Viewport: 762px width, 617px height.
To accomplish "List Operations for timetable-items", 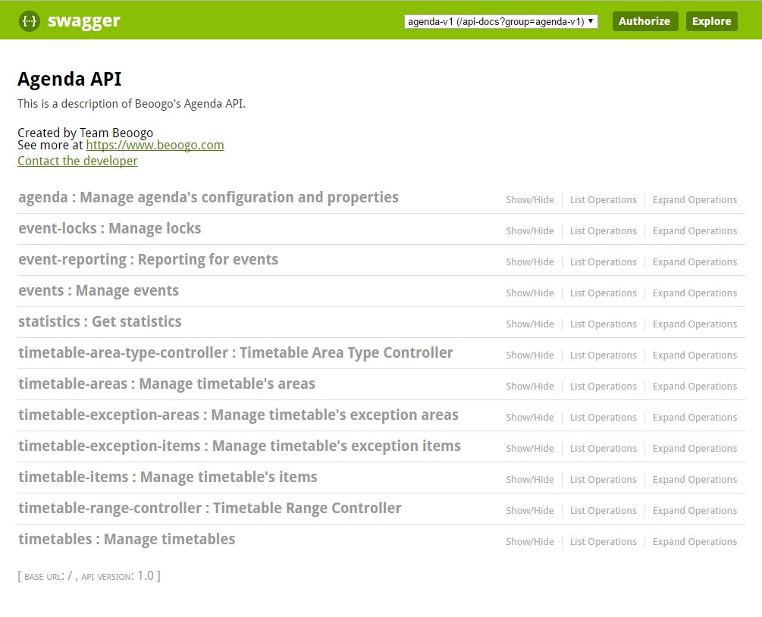I will (x=603, y=480).
